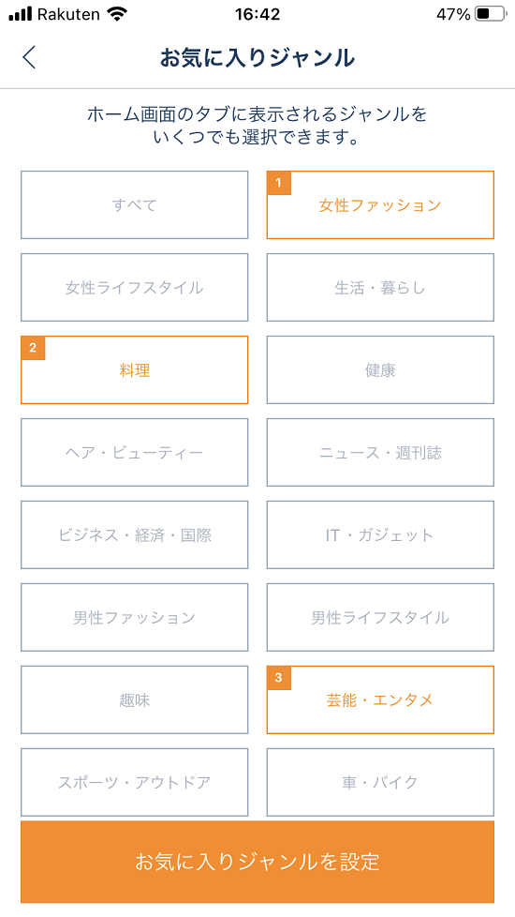Image resolution: width=515 pixels, height=917 pixels.
Task: Tap the battery status icon
Action: tap(491, 14)
